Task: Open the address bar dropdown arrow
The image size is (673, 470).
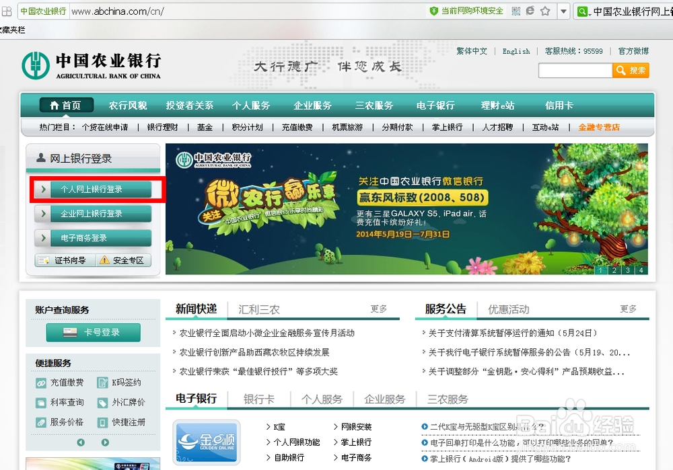Action: point(563,11)
